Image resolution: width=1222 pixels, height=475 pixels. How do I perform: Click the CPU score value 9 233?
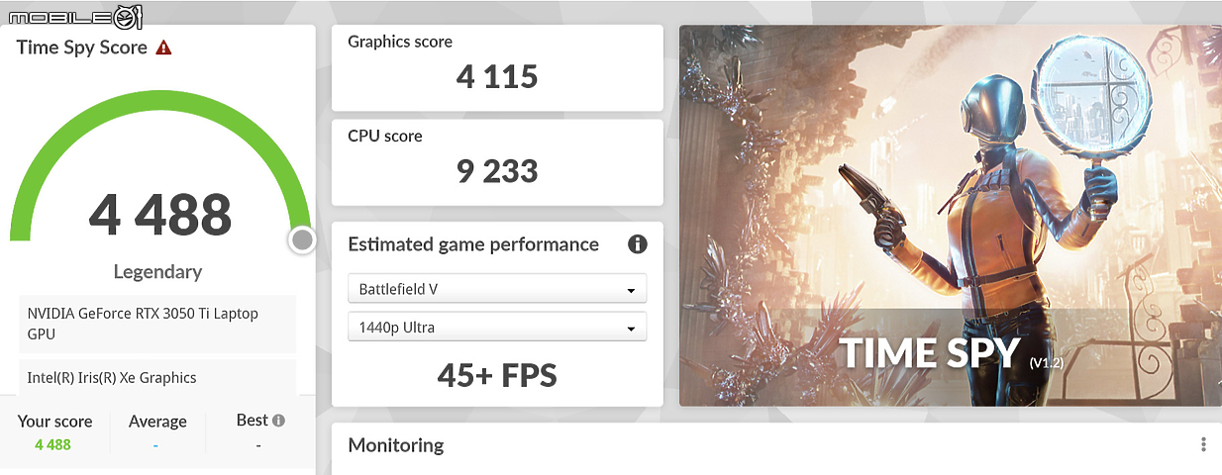(497, 170)
